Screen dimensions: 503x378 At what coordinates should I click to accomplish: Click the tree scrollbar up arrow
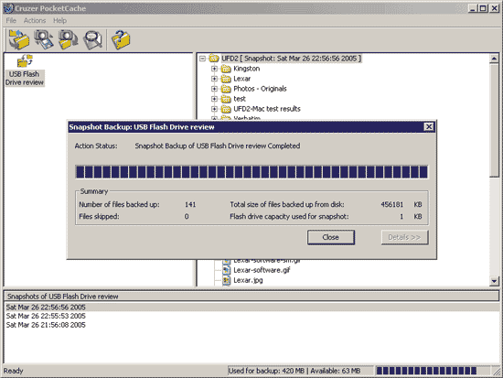tap(494, 59)
